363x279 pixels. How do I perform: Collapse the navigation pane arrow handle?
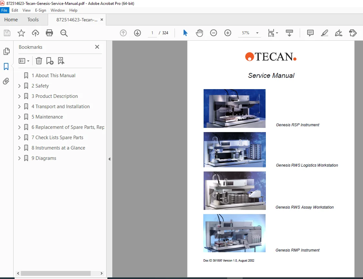(109, 159)
